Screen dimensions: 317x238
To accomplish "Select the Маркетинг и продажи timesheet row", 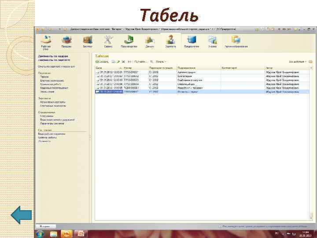I will point(202,88).
